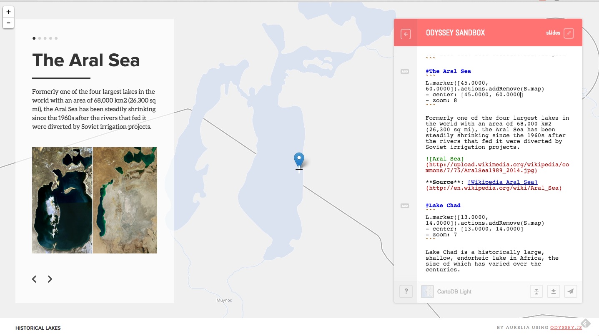The image size is (599, 336).
Task: Click the blue map marker
Action: [x=299, y=160]
